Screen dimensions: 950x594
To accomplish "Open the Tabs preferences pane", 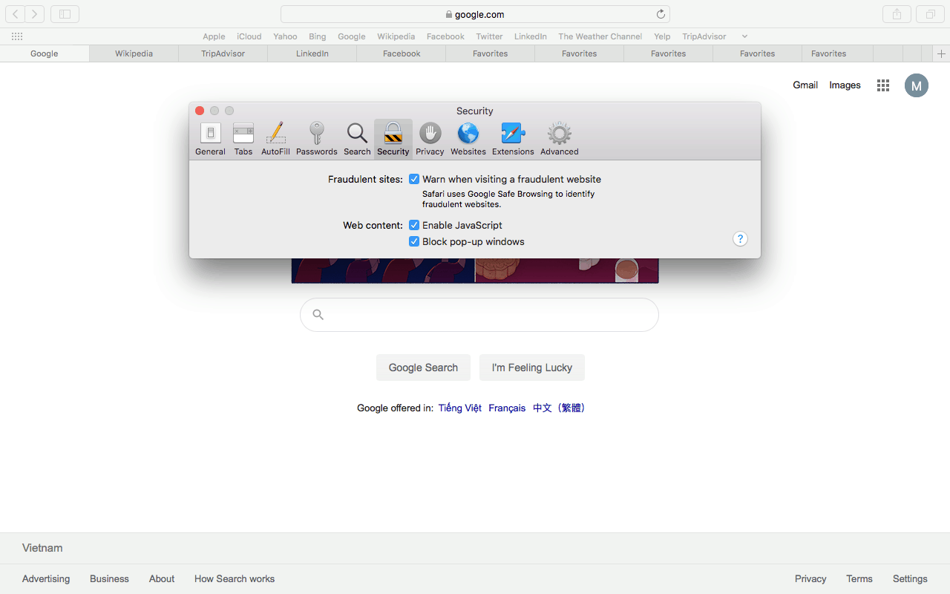I will (x=243, y=139).
